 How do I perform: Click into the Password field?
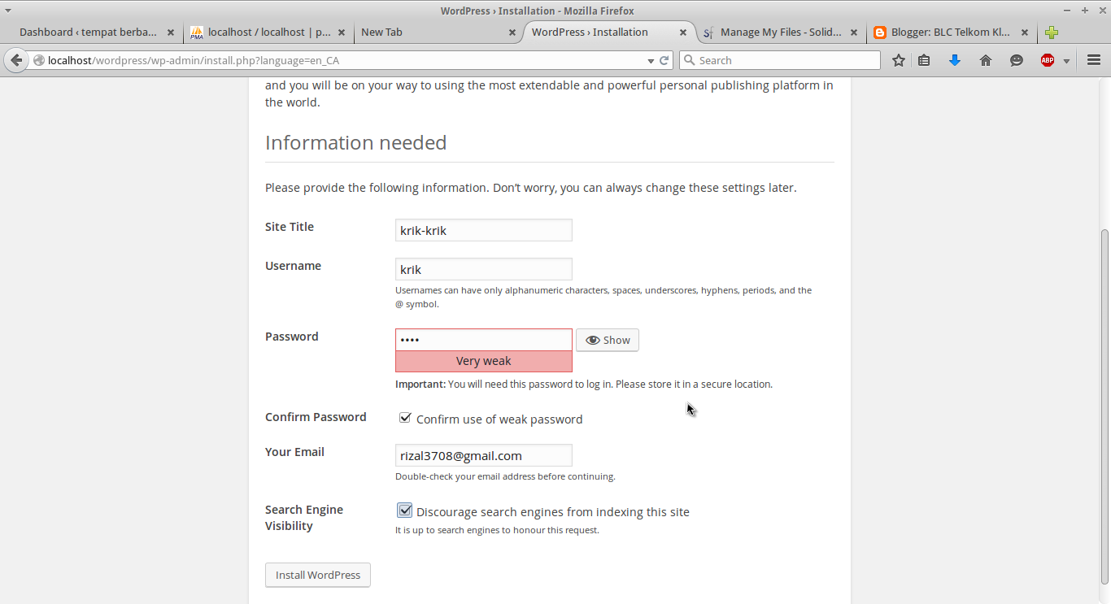point(484,340)
